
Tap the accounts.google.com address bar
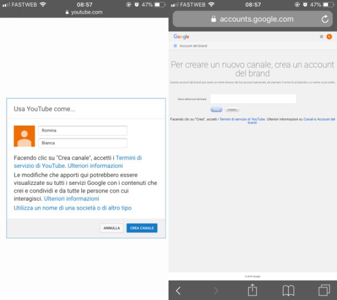(252, 19)
